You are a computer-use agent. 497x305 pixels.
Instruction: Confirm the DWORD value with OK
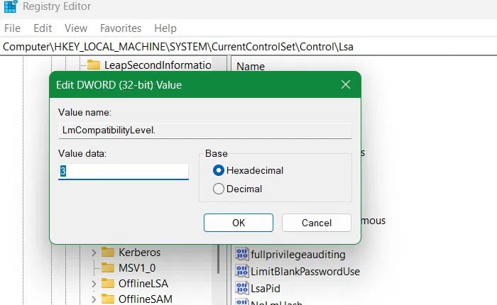239,223
